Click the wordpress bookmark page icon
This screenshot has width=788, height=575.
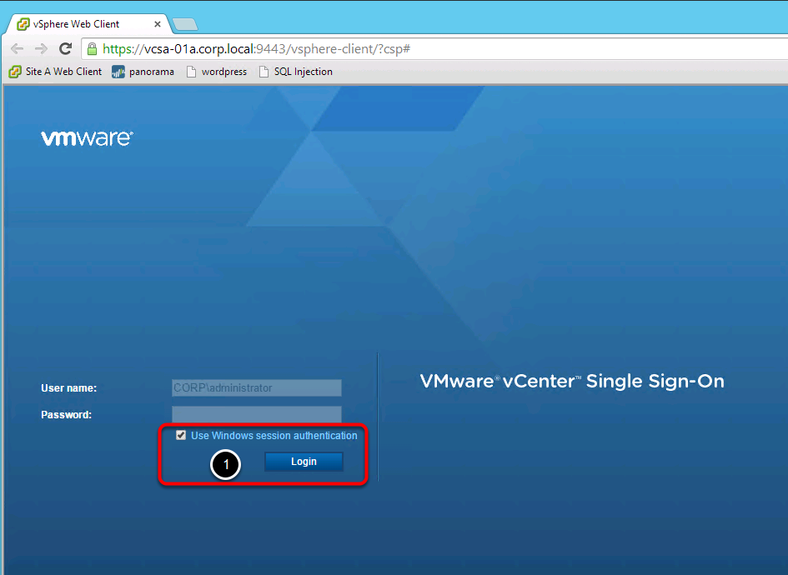tap(192, 72)
